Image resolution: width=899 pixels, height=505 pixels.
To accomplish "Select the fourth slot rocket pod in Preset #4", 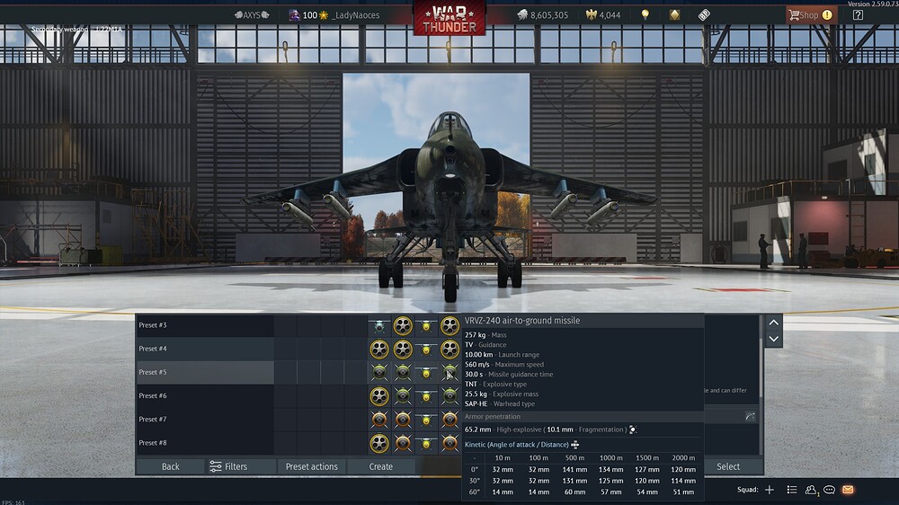I will (x=449, y=349).
